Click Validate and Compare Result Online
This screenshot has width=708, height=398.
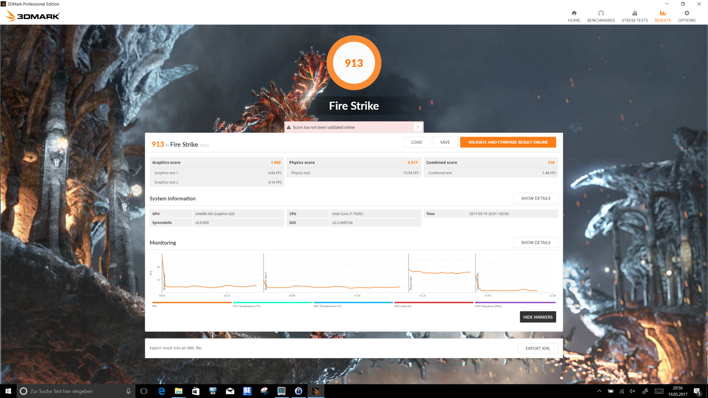click(x=508, y=142)
